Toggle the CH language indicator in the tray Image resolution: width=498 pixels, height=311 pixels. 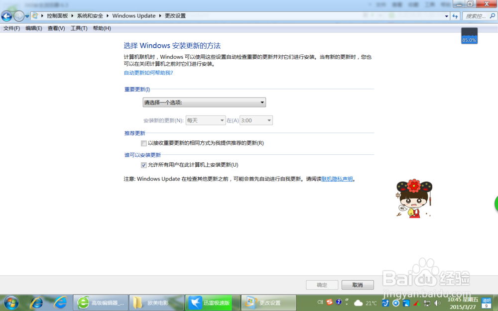[x=320, y=302]
